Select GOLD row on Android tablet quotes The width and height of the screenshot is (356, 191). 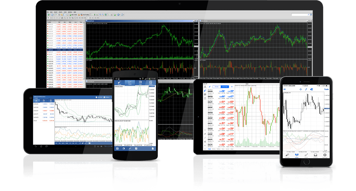(44, 121)
